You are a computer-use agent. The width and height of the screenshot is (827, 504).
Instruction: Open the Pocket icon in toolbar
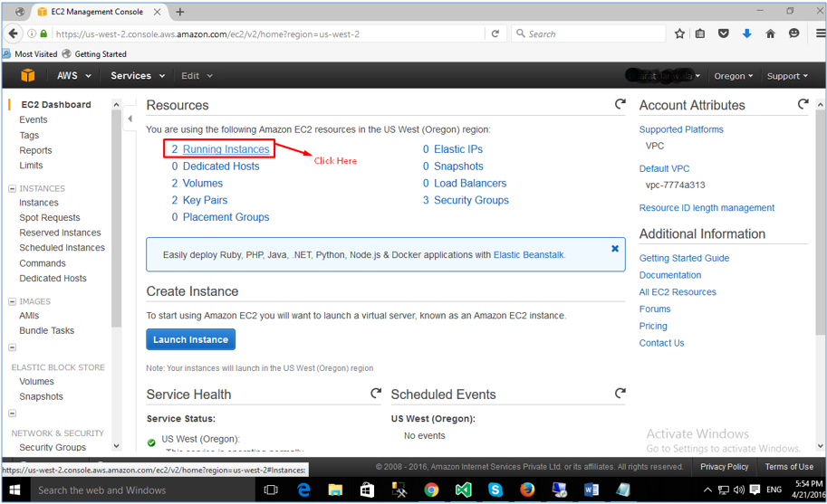pos(724,33)
